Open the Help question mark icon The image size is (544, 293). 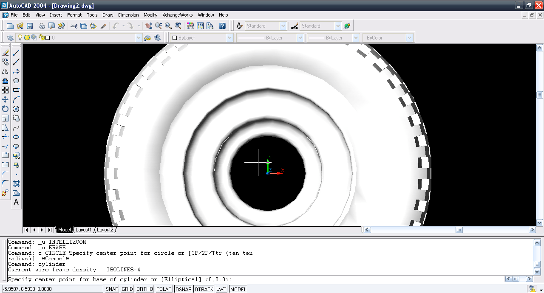222,26
